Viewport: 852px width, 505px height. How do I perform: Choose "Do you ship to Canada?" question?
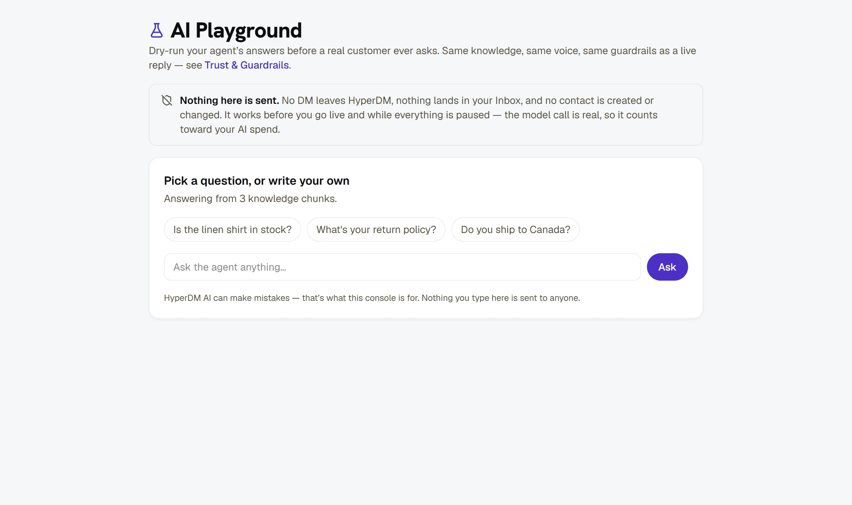[516, 229]
